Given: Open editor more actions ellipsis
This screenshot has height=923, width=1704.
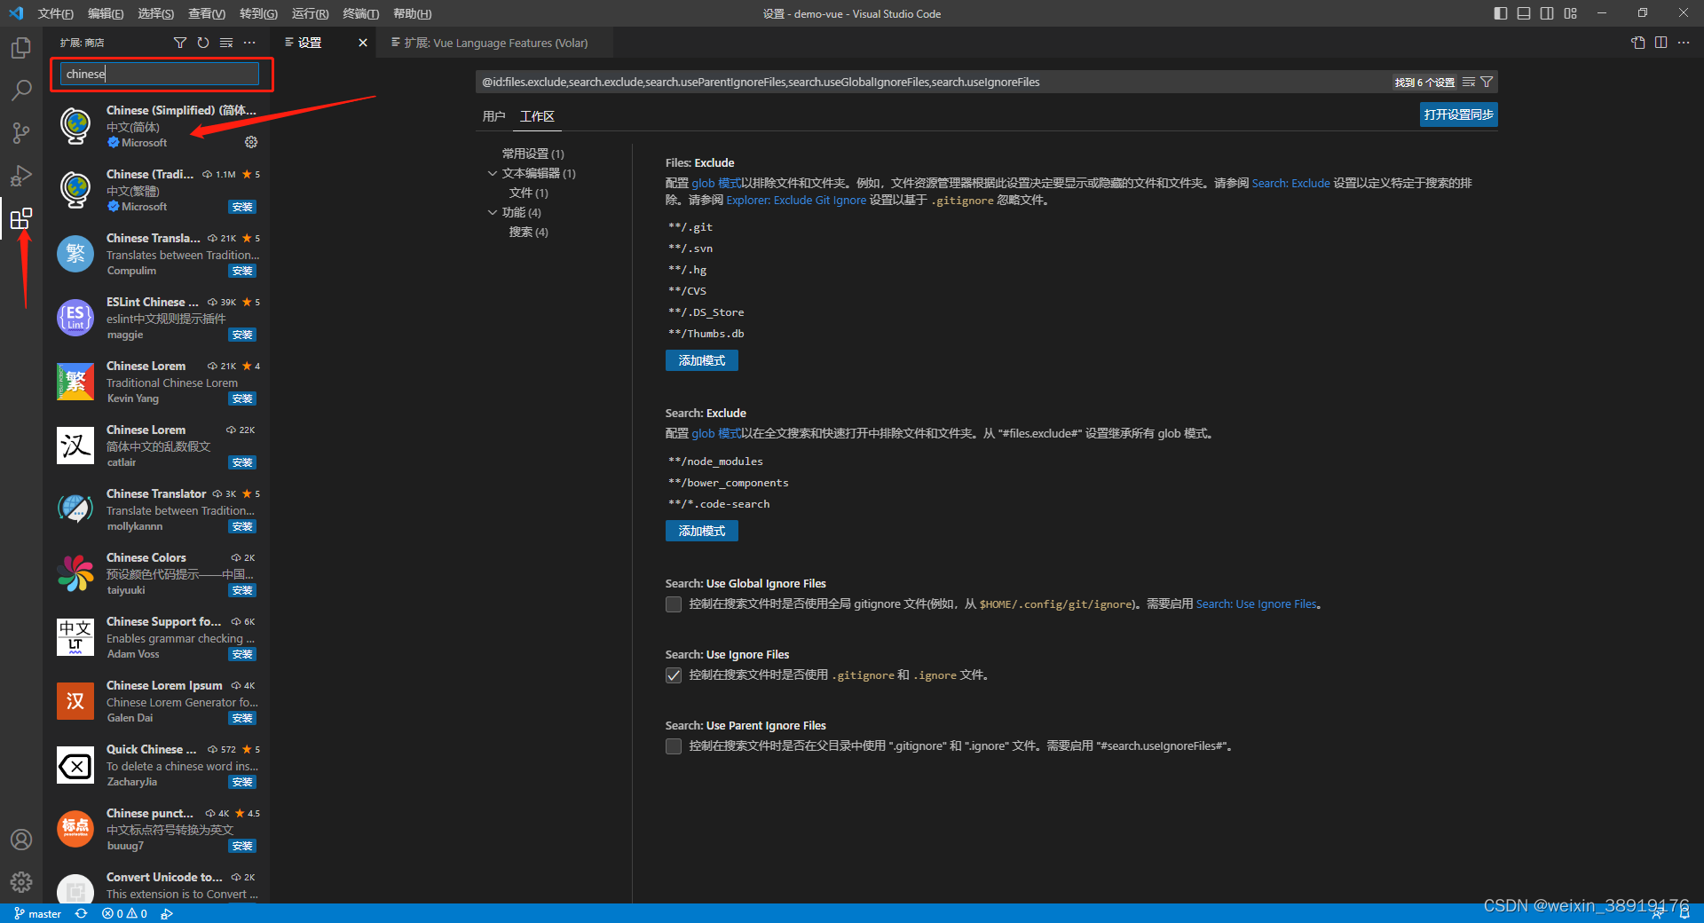Looking at the screenshot, I should (1684, 43).
